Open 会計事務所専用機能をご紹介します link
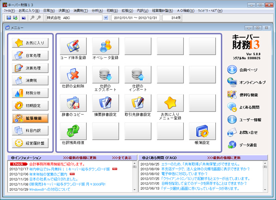The image size is (276, 200). point(57,164)
